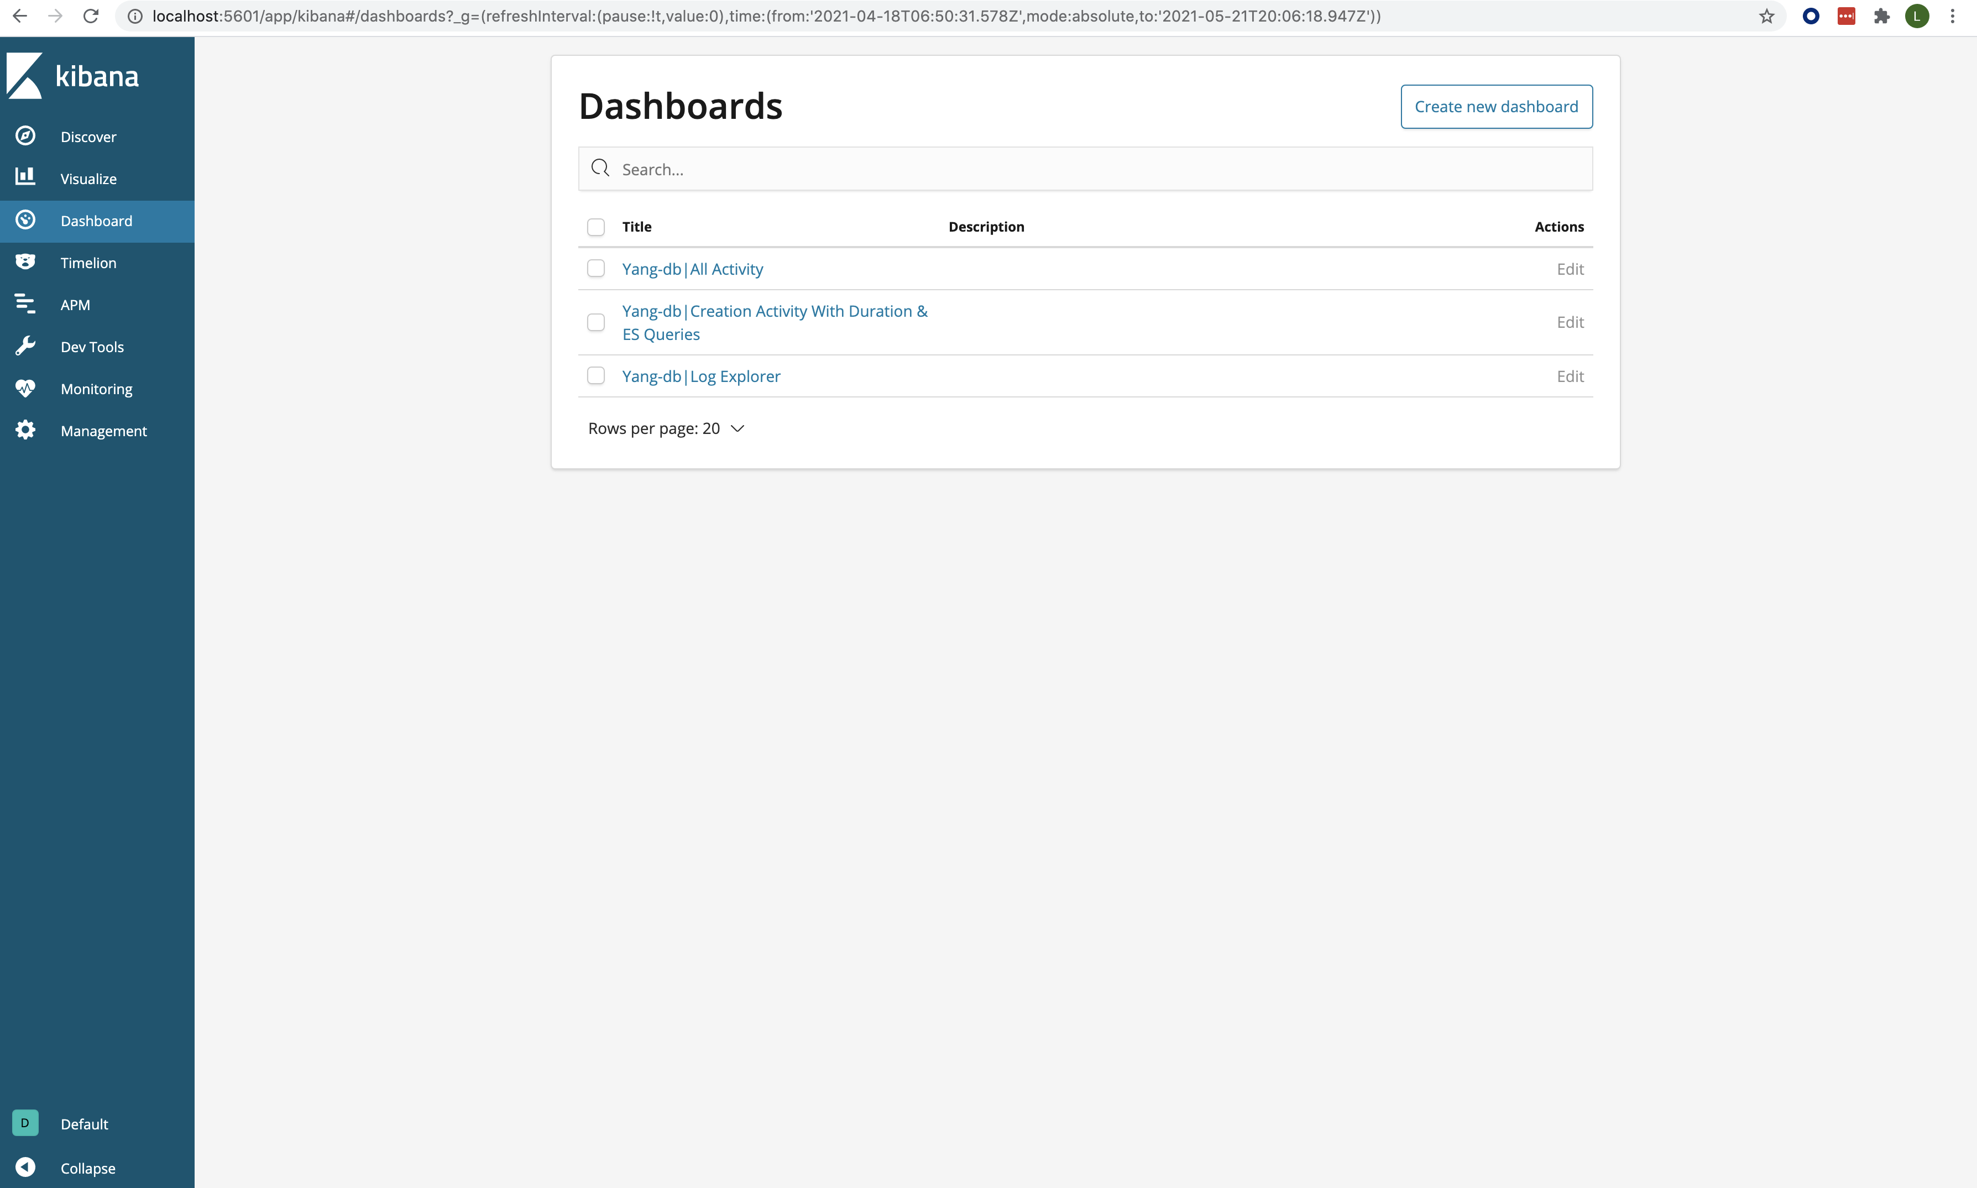Screen dimensions: 1977x1188
Task: Open the browser extensions puzzle icon
Action: 1882,16
